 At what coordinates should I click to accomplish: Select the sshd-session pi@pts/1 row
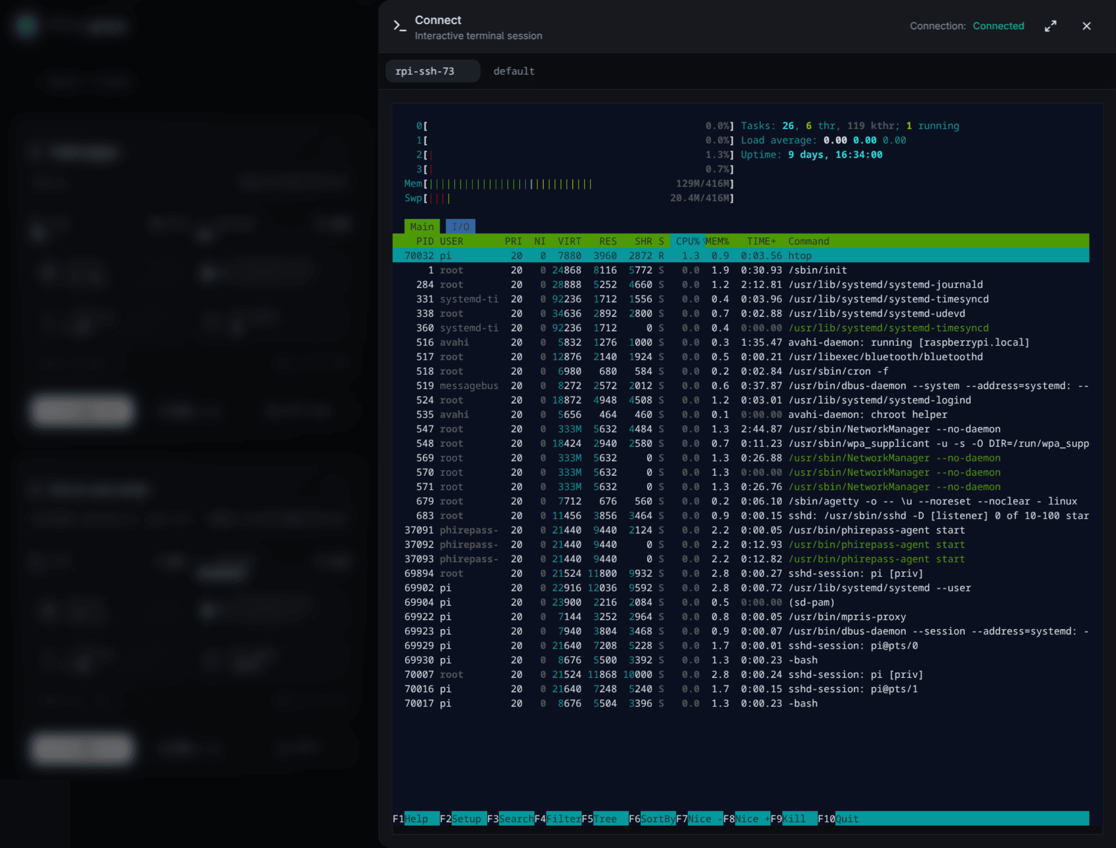click(x=740, y=689)
